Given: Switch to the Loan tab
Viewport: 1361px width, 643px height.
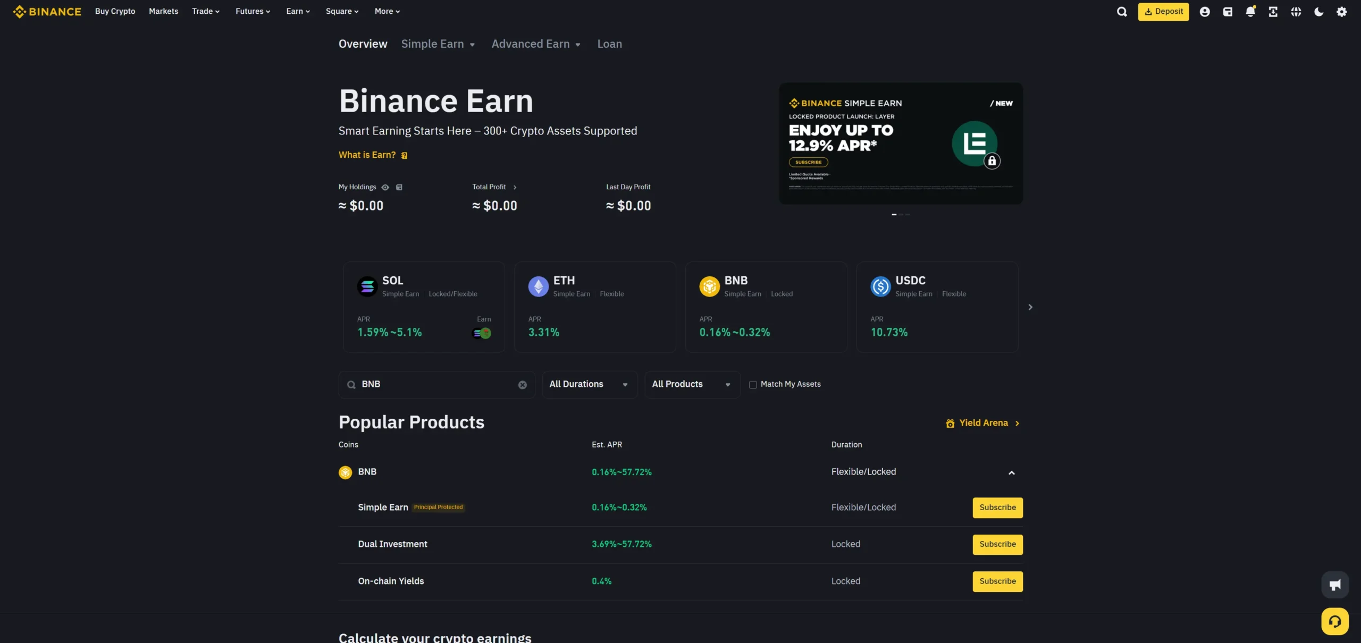Looking at the screenshot, I should [609, 44].
